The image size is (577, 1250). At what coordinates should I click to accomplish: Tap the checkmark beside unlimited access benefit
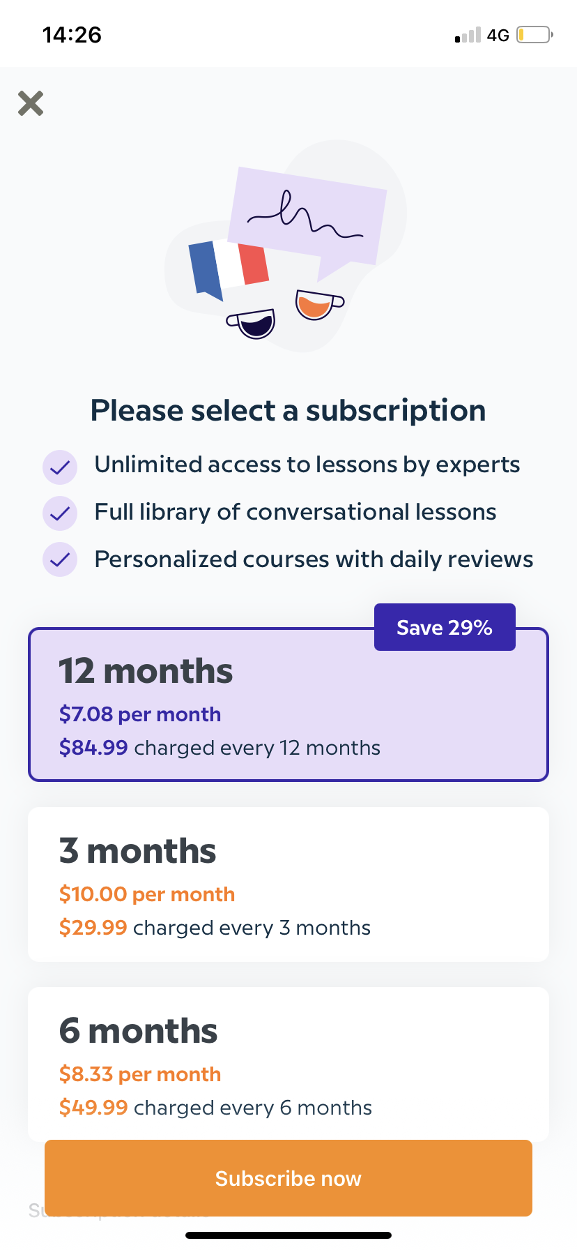60,467
